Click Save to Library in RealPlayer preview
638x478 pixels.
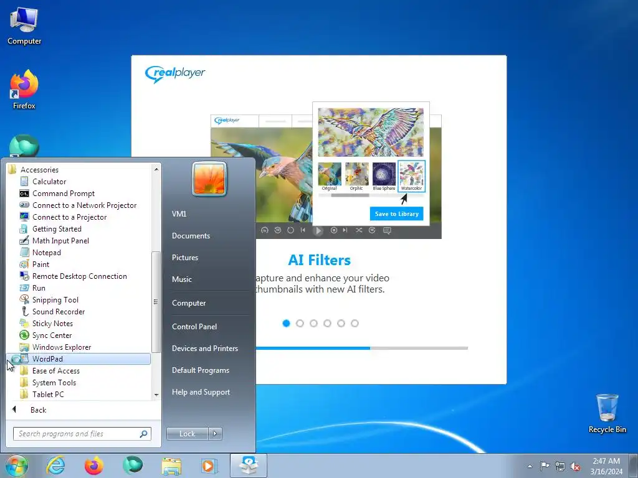pyautogui.click(x=396, y=214)
